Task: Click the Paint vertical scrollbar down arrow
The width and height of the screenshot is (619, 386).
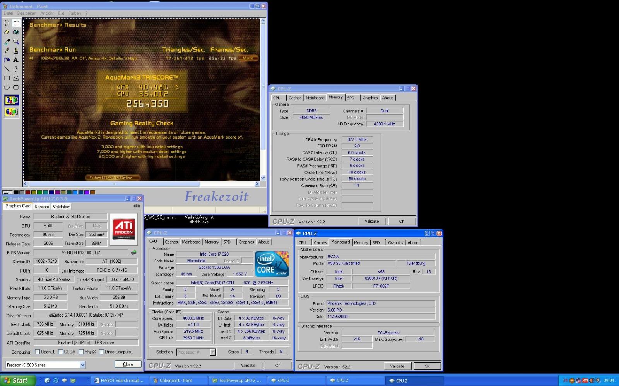Action: point(263,178)
